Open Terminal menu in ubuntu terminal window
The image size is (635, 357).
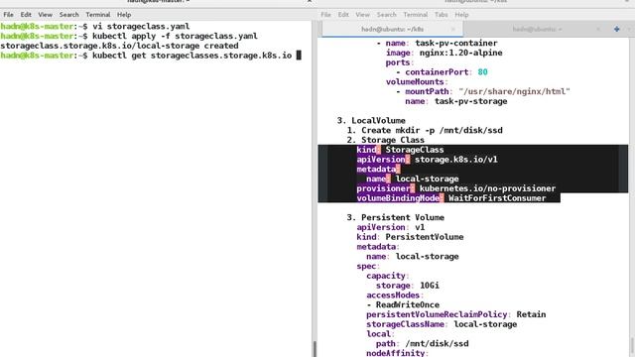point(416,15)
